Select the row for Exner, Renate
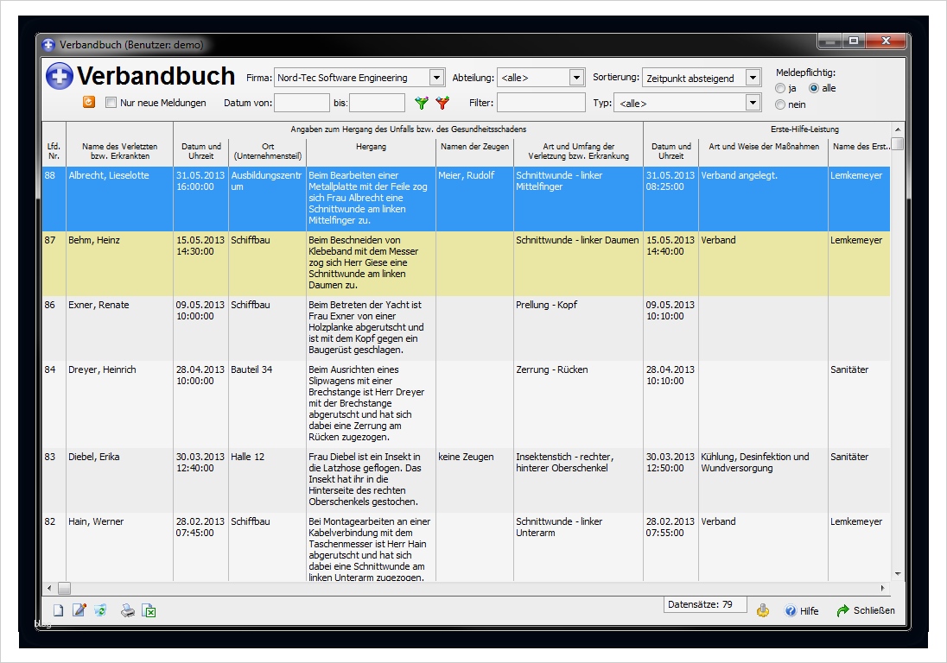947x663 pixels. [465, 328]
